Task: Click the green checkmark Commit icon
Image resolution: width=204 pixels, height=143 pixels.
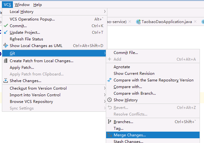Action: coord(6,26)
